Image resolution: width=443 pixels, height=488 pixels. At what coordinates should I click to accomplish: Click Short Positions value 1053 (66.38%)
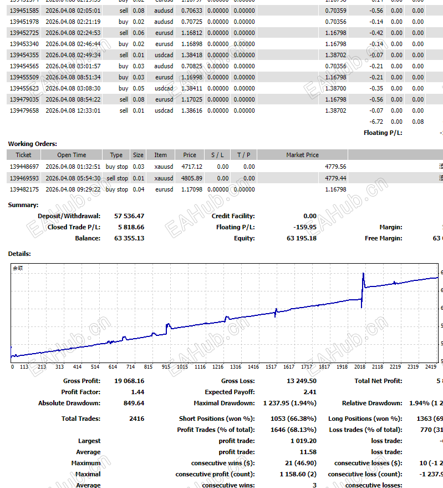click(x=293, y=419)
